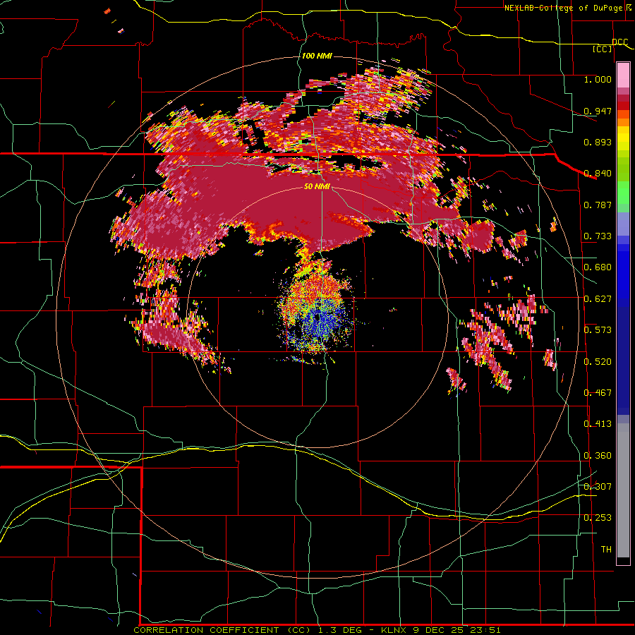This screenshot has height=635, width=635.
Task: Click the 100 NMI range ring label
Action: pyautogui.click(x=317, y=56)
